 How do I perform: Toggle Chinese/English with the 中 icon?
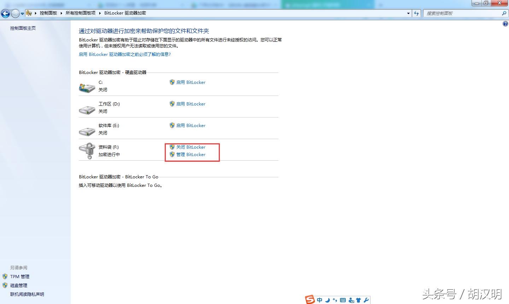[319, 300]
